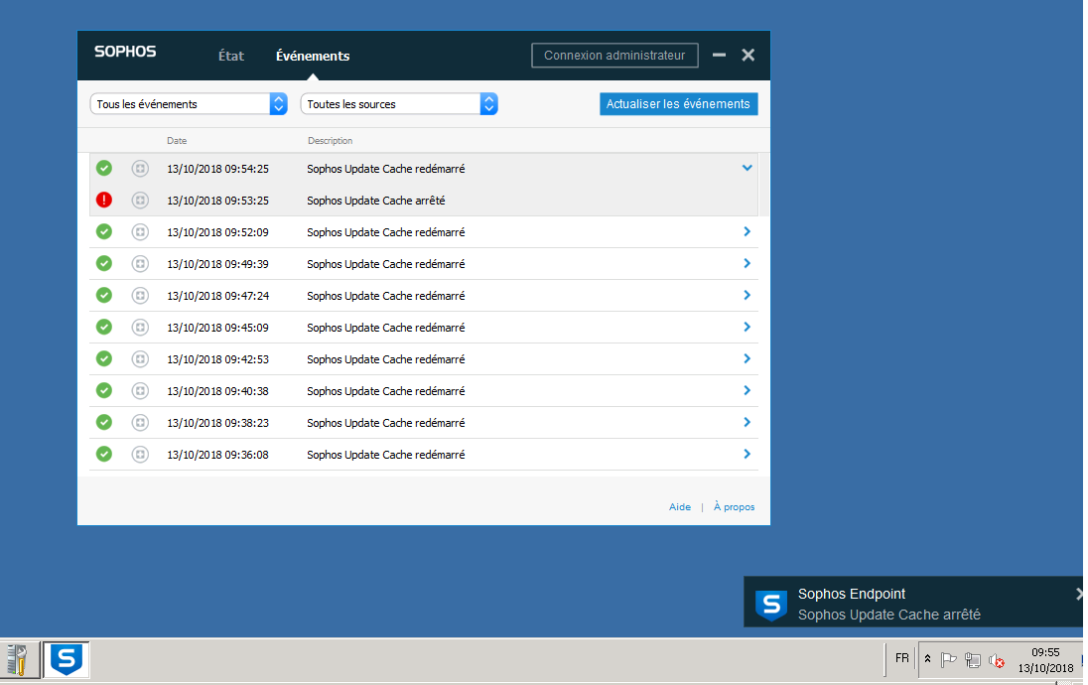Image resolution: width=1088 pixels, height=685 pixels.
Task: Open the À propos link
Action: (735, 507)
